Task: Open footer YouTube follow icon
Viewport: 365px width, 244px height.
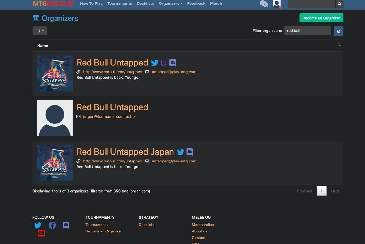Action: 41,233
